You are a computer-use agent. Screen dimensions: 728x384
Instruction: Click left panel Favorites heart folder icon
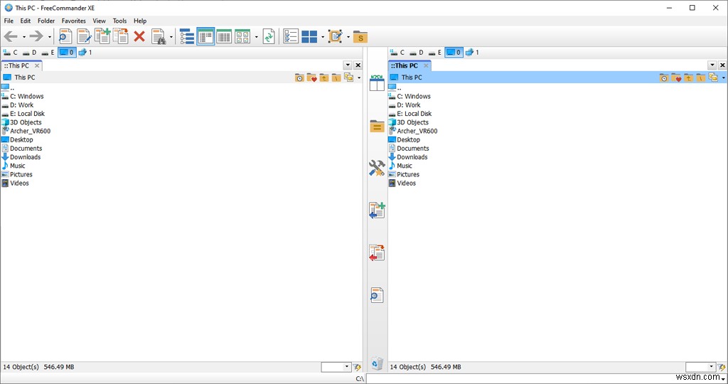(311, 78)
